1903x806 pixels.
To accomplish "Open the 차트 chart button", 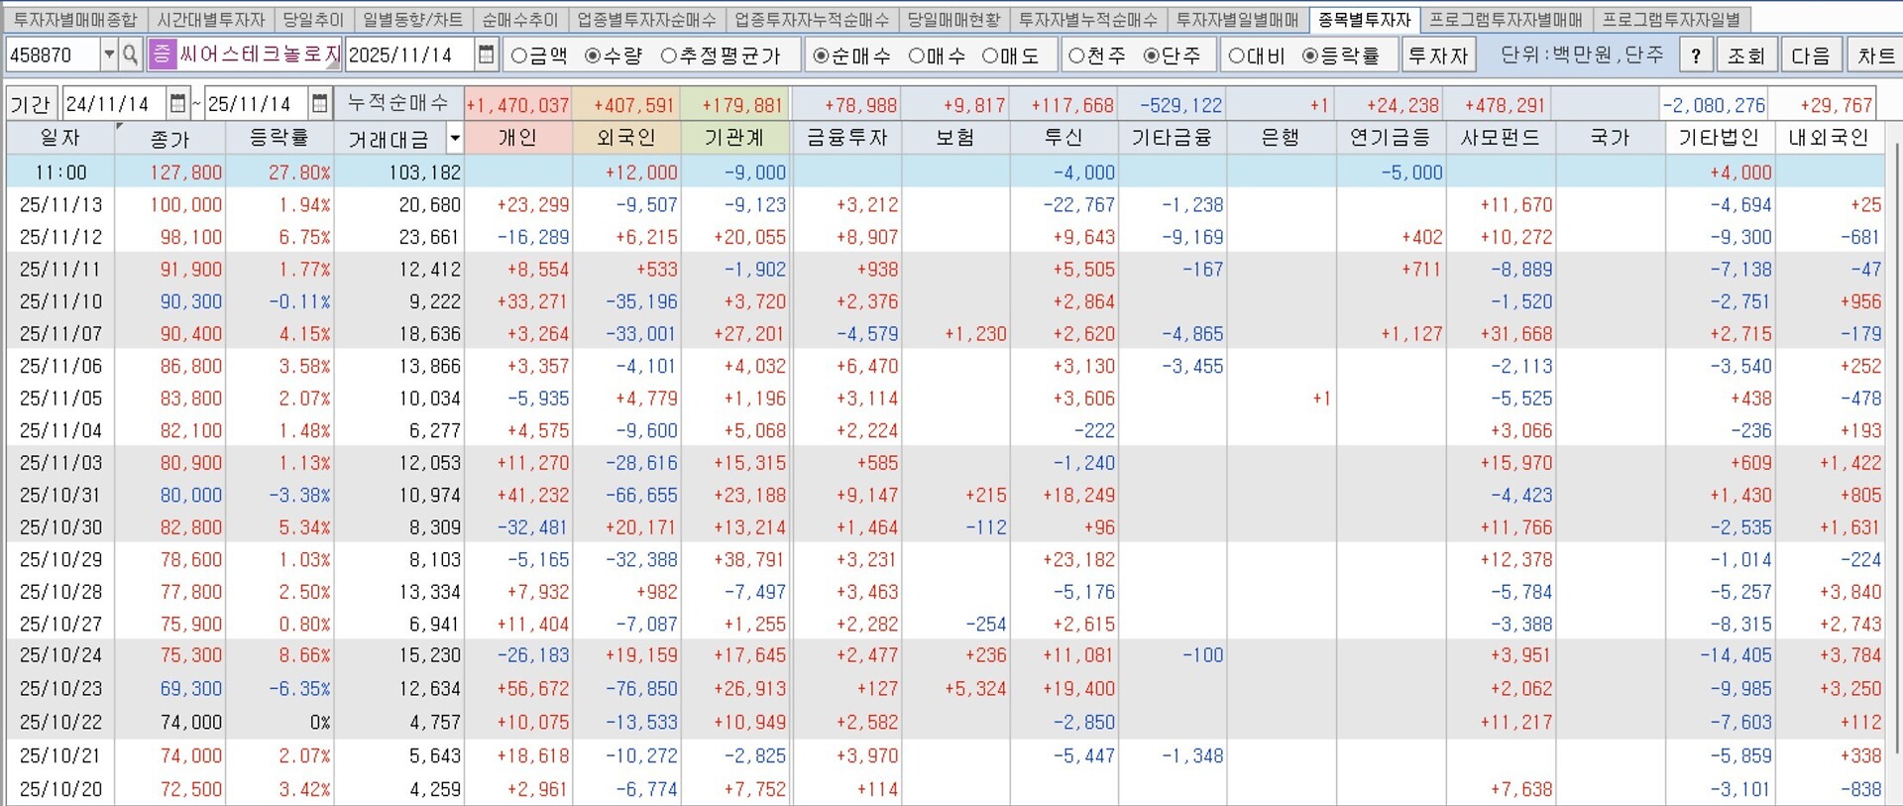I will point(1875,56).
